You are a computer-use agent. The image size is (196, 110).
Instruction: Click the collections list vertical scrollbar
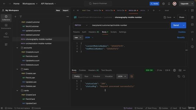click(x=70, y=52)
